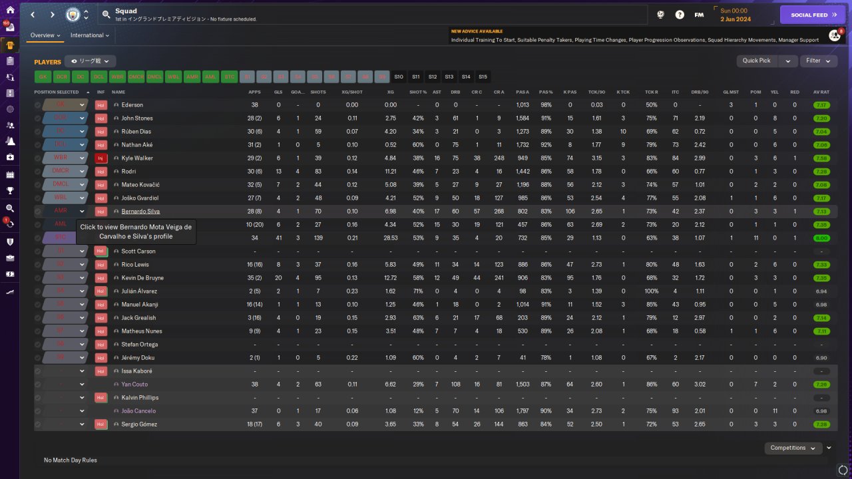Screen dimensions: 852x479
Task: Click the 8.00 average rating pill
Action: [x=821, y=238]
